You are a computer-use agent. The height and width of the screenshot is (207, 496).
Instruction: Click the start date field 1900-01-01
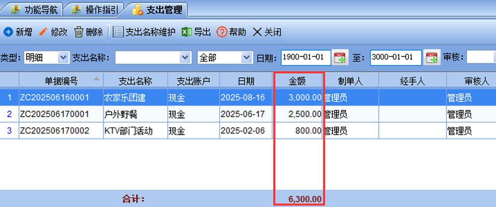point(306,58)
